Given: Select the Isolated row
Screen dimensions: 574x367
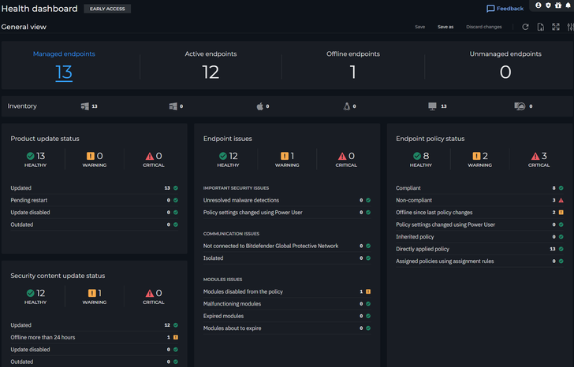Looking at the screenshot, I should (x=287, y=258).
